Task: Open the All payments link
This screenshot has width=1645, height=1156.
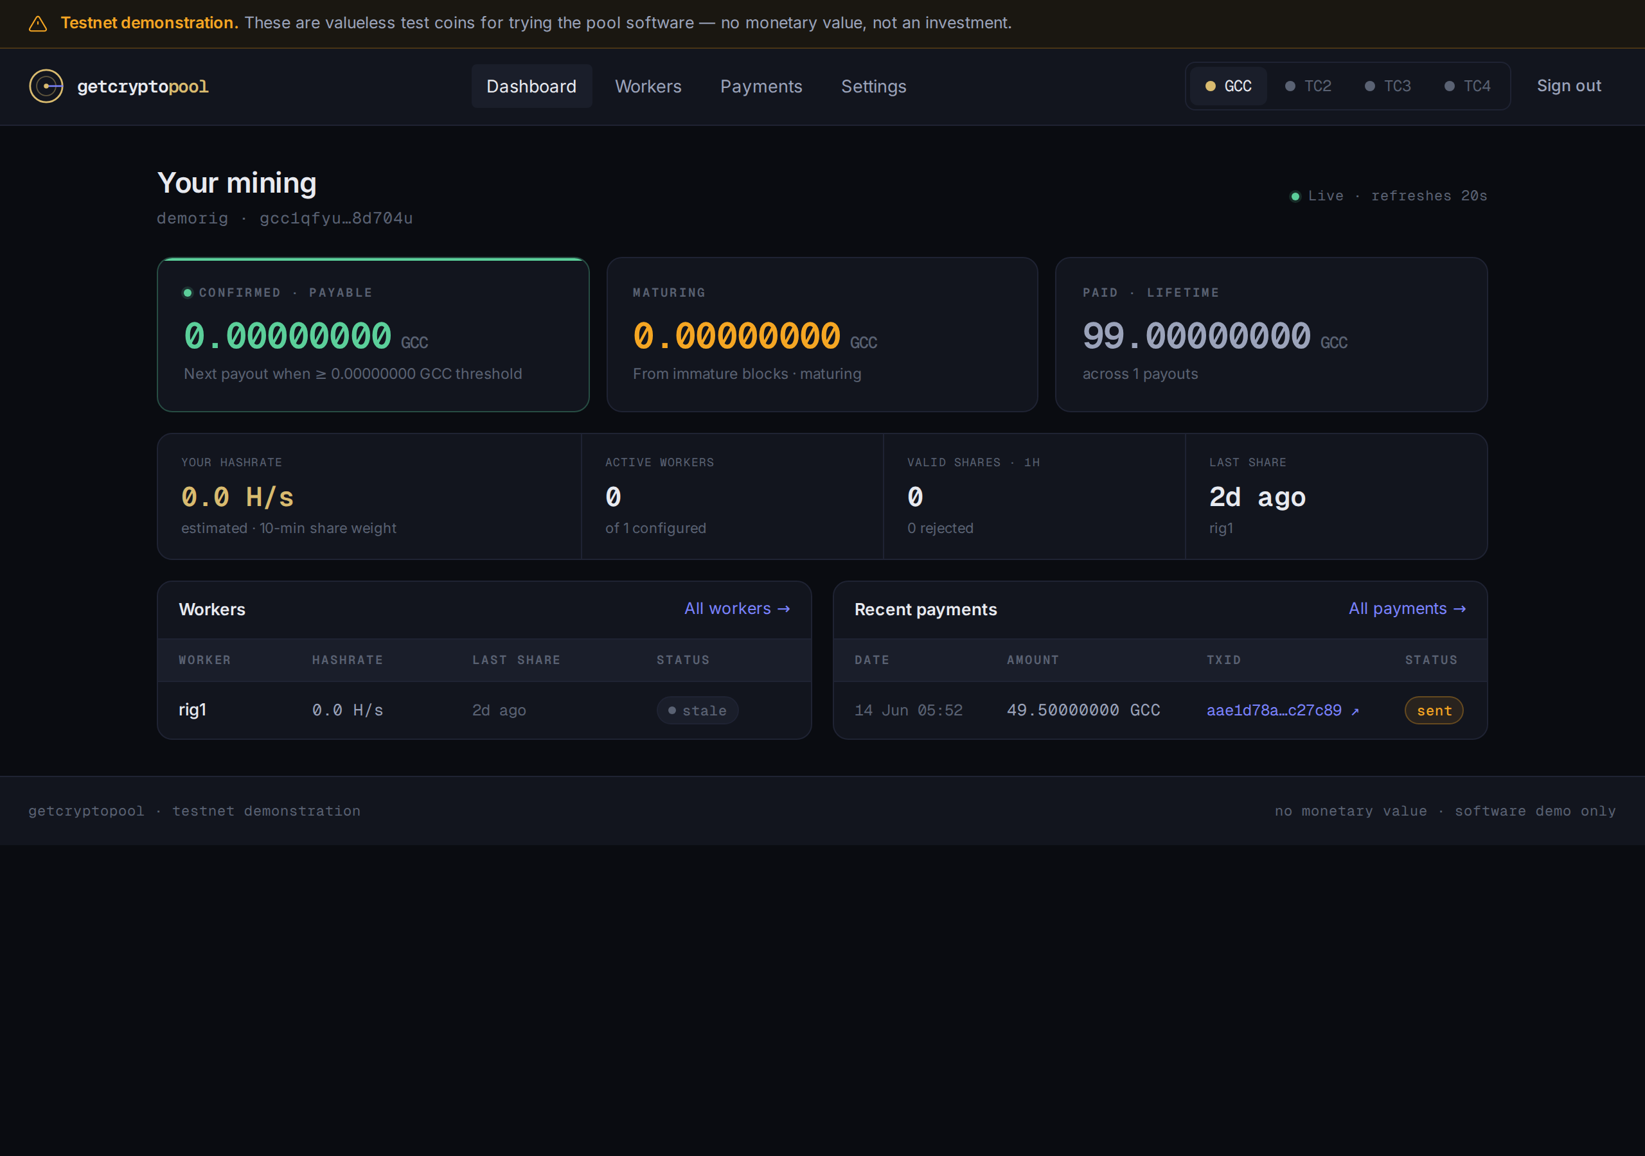Action: pos(1407,609)
